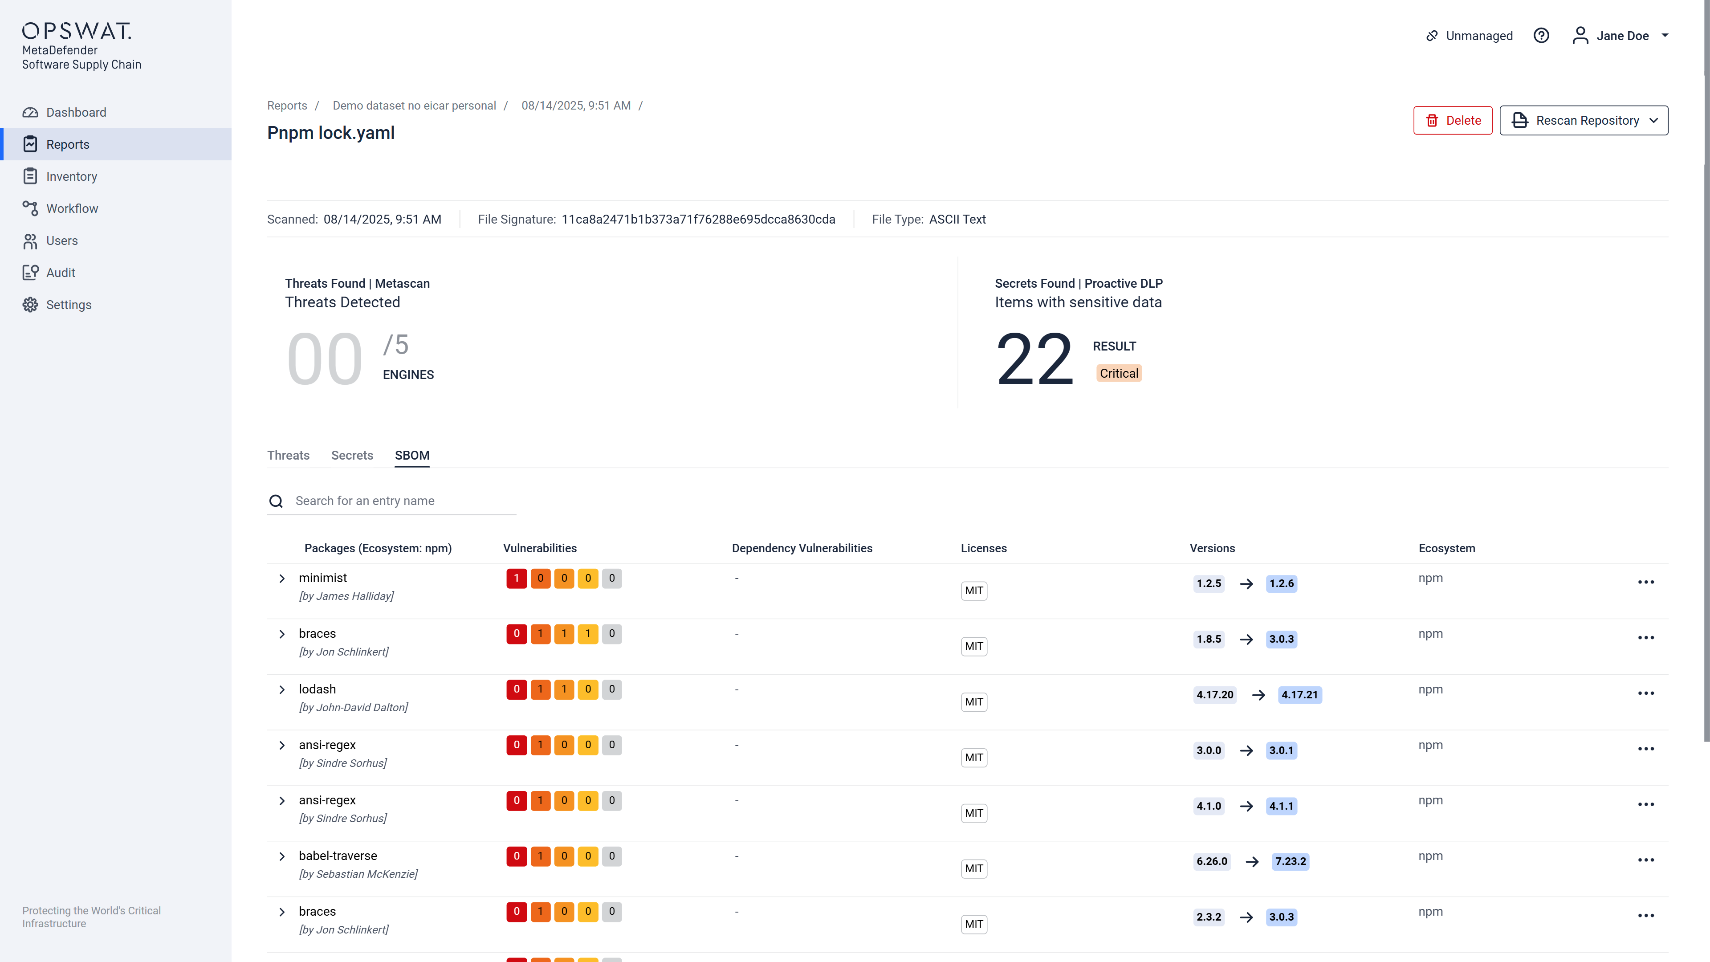Click the Dashboard gauge icon in sidebar
This screenshot has height=962, width=1710.
[30, 112]
